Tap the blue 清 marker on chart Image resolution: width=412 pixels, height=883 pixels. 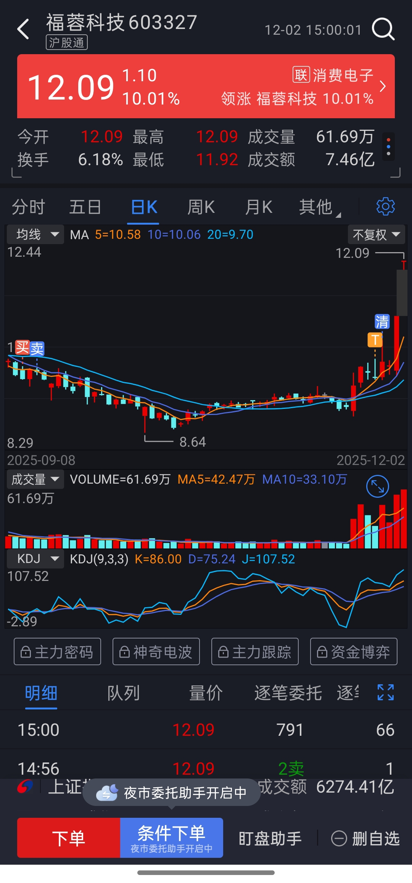(x=382, y=322)
